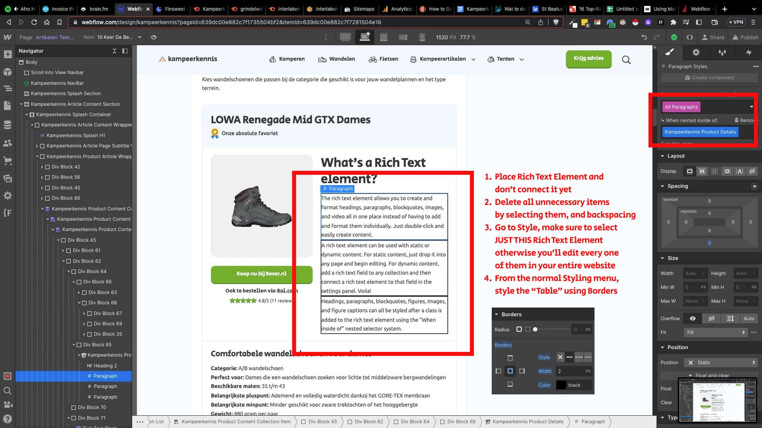Click the green saved status checkmark
Viewport: 762px width, 428px height.
click(x=674, y=37)
